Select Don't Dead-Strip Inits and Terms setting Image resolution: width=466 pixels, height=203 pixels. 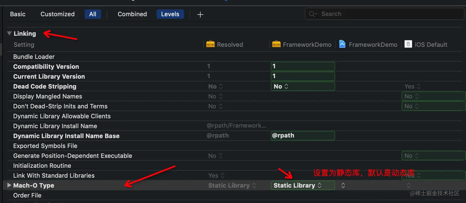coord(60,106)
